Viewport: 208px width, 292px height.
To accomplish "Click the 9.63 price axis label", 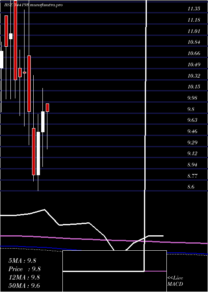I will 192,120.
